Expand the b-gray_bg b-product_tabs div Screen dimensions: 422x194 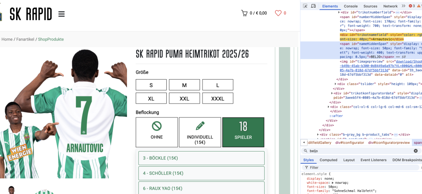(x=318, y=135)
